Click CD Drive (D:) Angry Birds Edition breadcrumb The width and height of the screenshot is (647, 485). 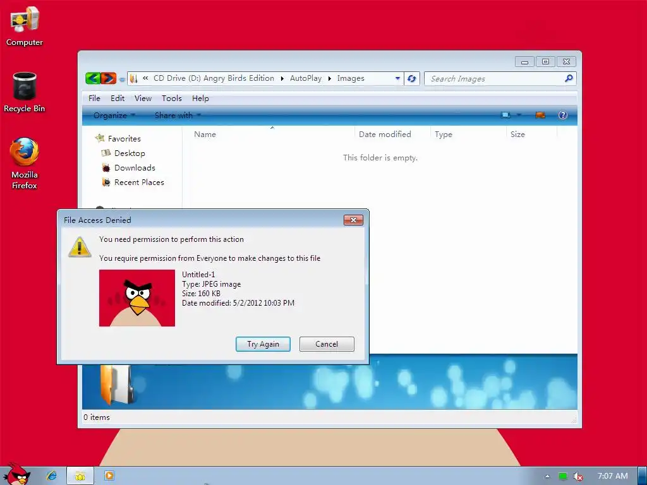pos(214,78)
